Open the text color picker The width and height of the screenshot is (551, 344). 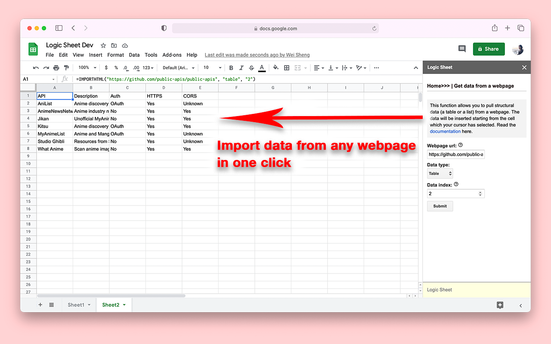pos(262,68)
